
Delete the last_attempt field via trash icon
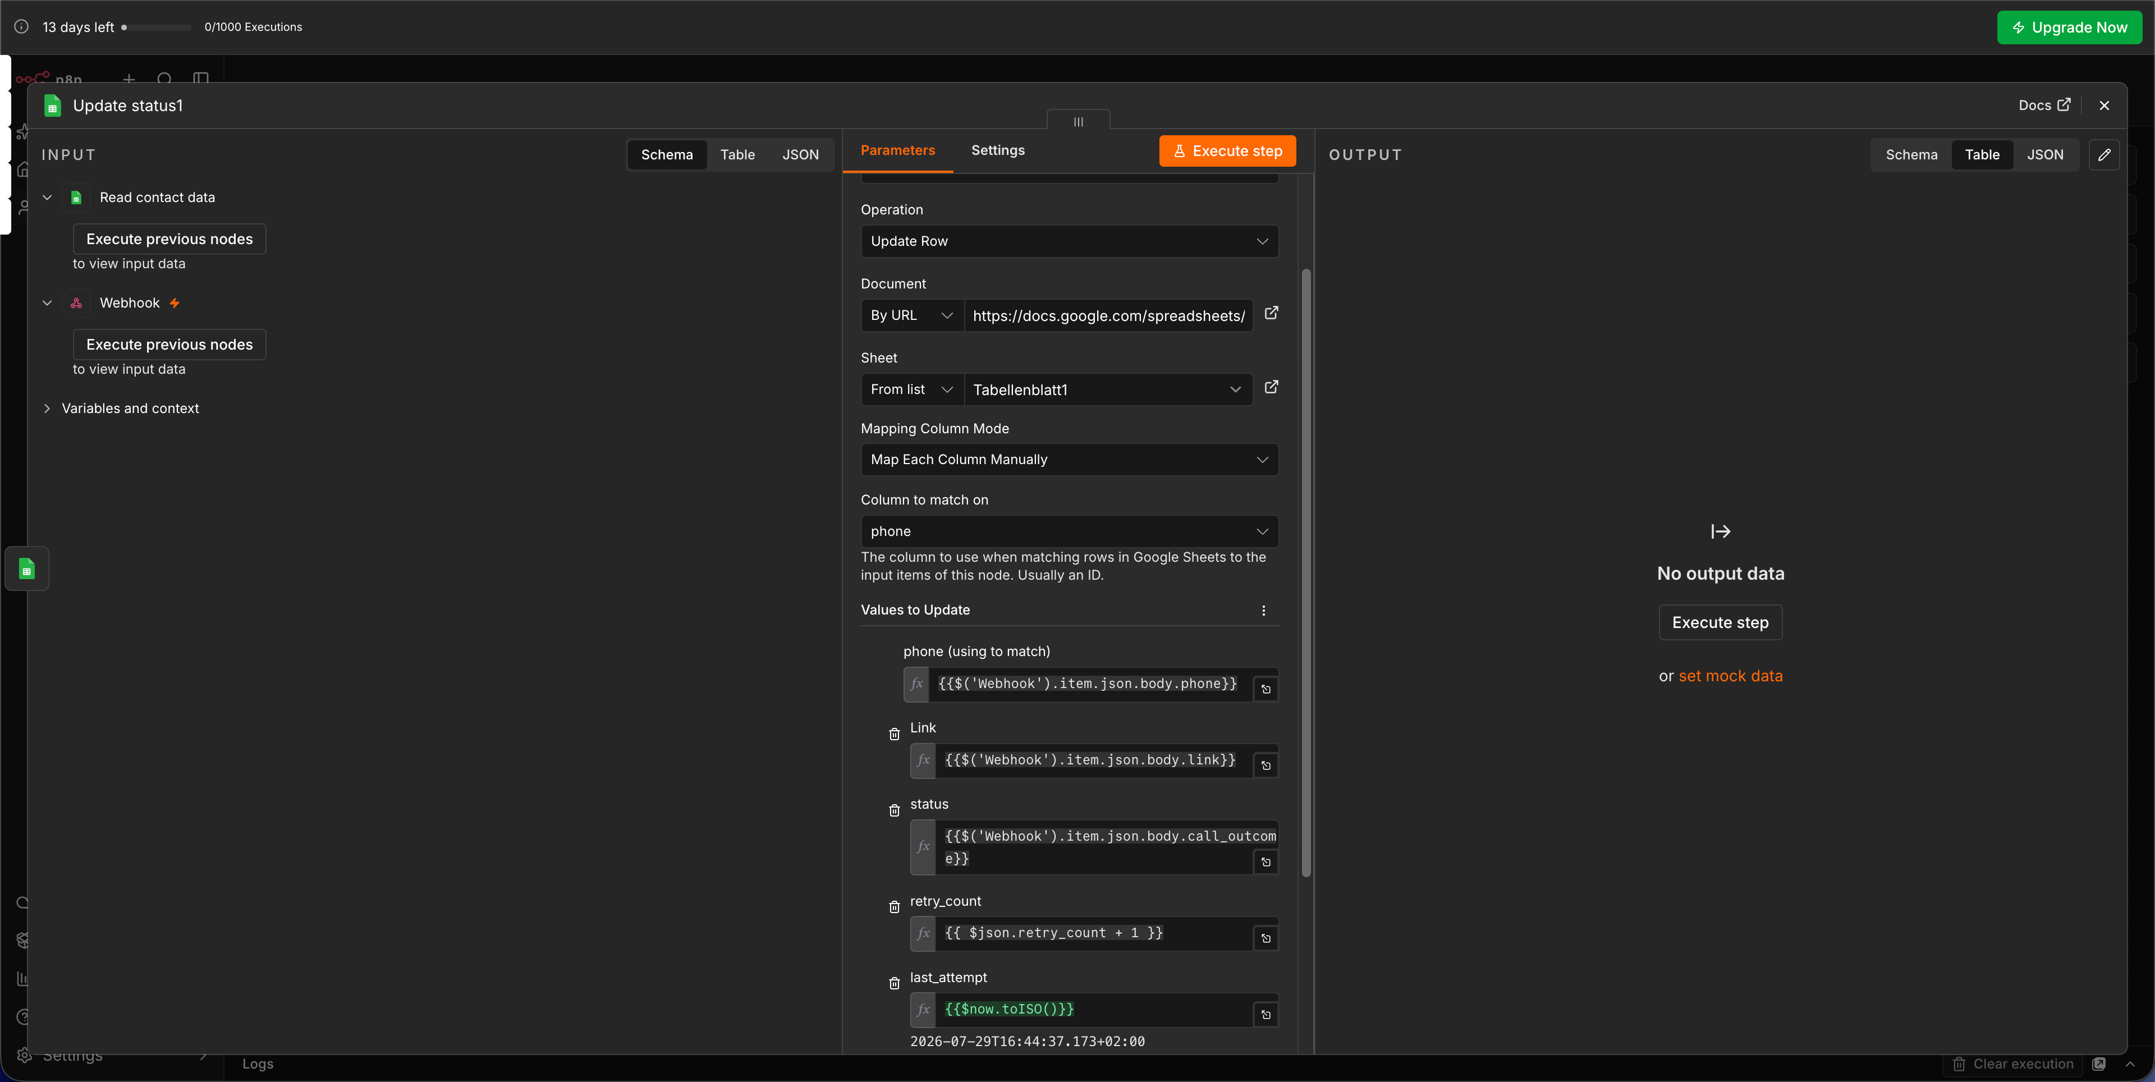895,983
